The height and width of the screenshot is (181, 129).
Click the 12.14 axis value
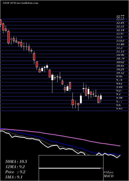(120, 30)
